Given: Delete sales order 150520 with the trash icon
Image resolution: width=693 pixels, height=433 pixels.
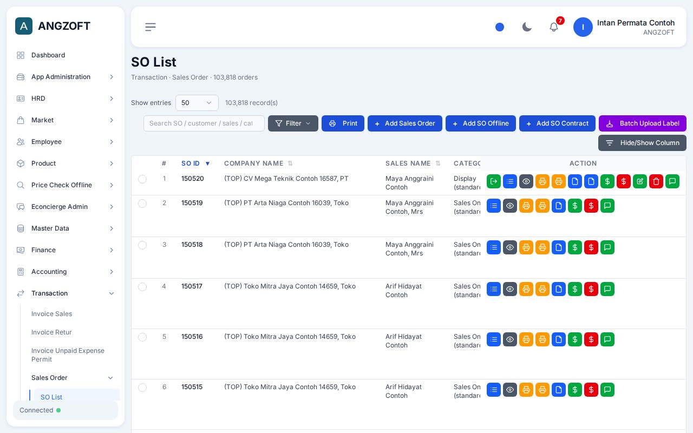Looking at the screenshot, I should click(656, 181).
